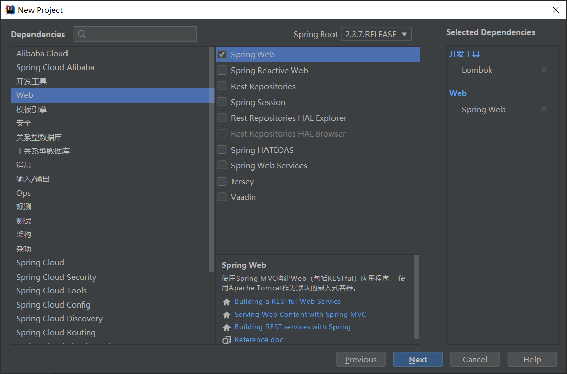Viewport: 567px width, 374px height.
Task: Click the Reference doc icon
Action: 227,340
